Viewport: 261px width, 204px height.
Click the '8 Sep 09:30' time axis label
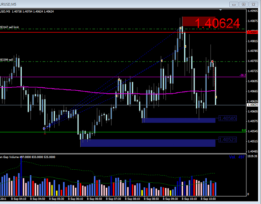(170, 199)
